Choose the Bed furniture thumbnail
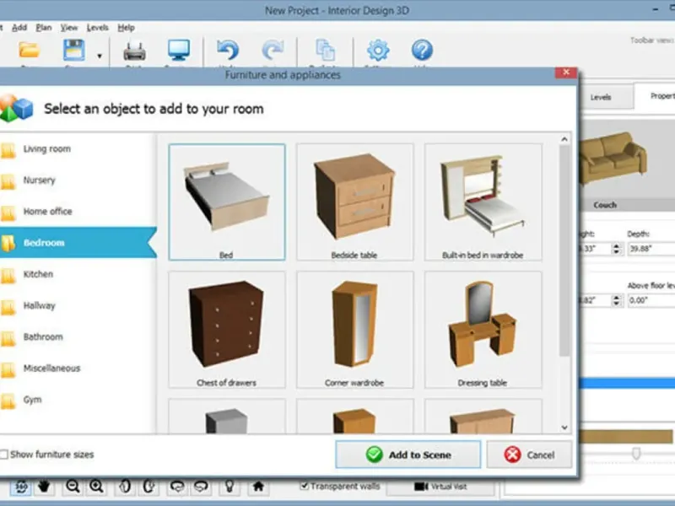This screenshot has width=675, height=506. tap(227, 202)
